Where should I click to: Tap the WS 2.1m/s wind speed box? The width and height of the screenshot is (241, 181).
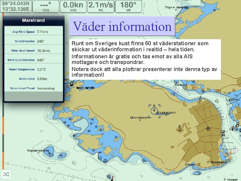(101, 6)
